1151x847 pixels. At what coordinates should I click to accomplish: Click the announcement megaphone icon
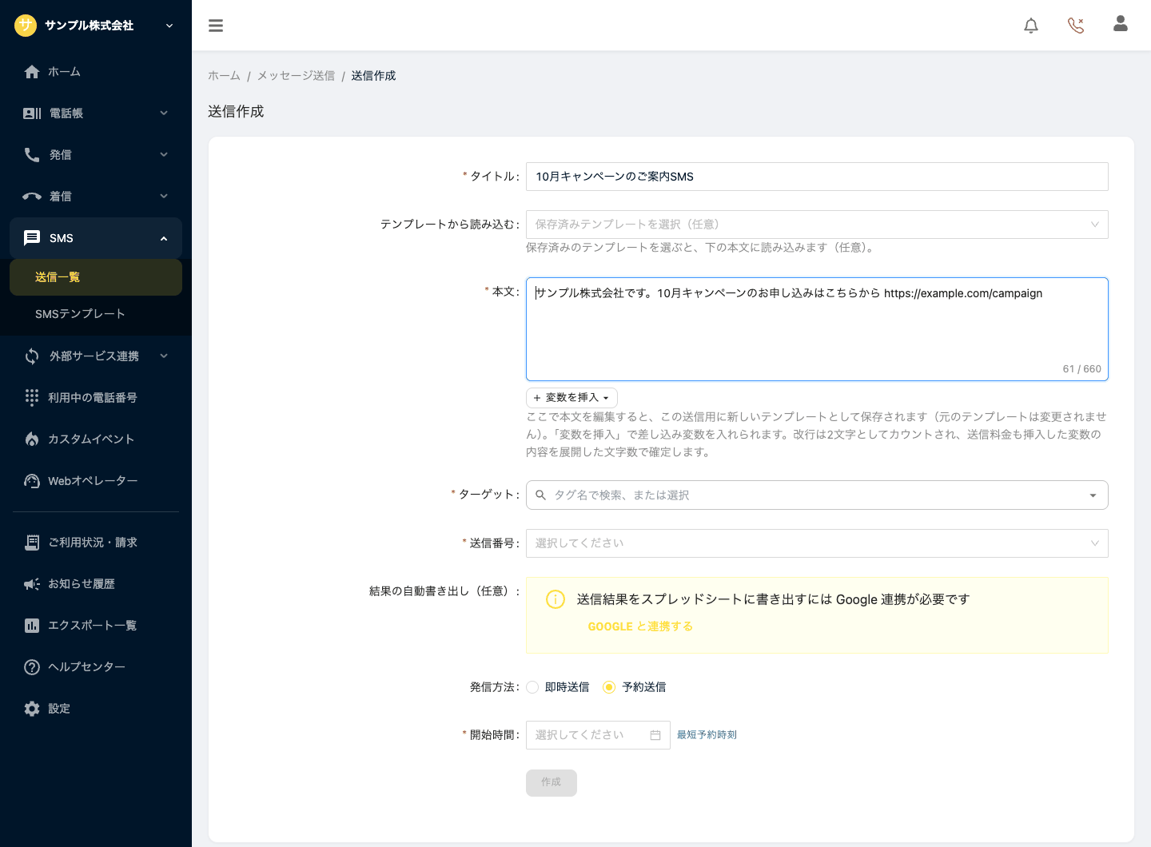32,584
